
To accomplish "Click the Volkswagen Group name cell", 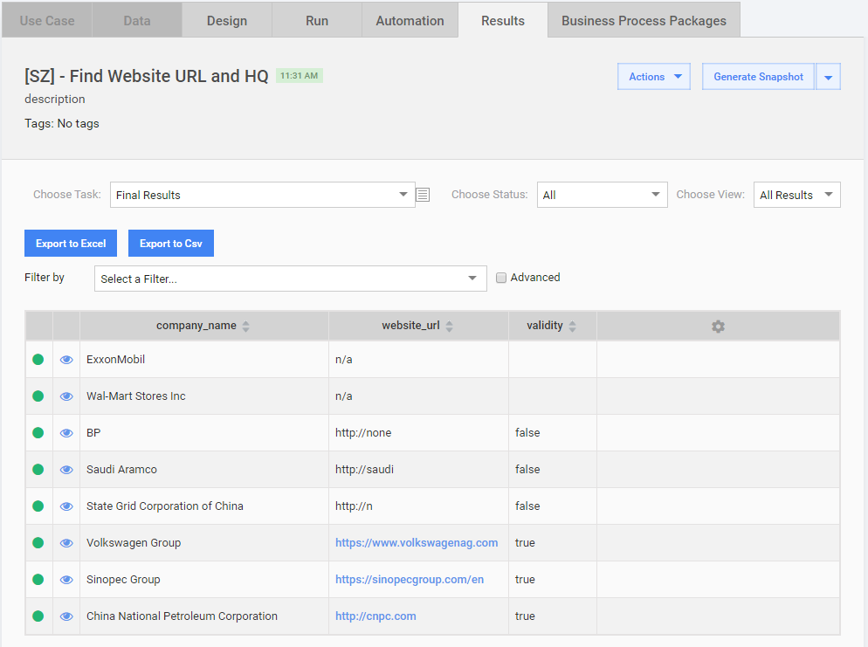I will coord(204,543).
